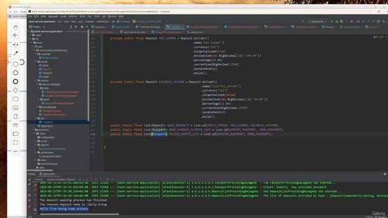Image resolution: width=388 pixels, height=218 pixels.
Task: Collapse the service package in project tree
Action: (x=36, y=81)
